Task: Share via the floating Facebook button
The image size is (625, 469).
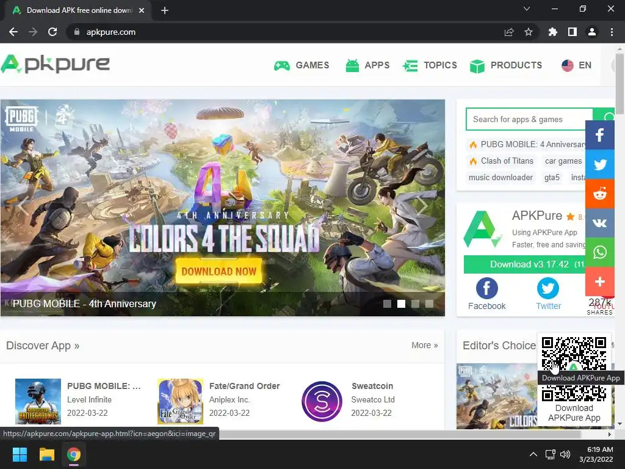Action: (600, 135)
